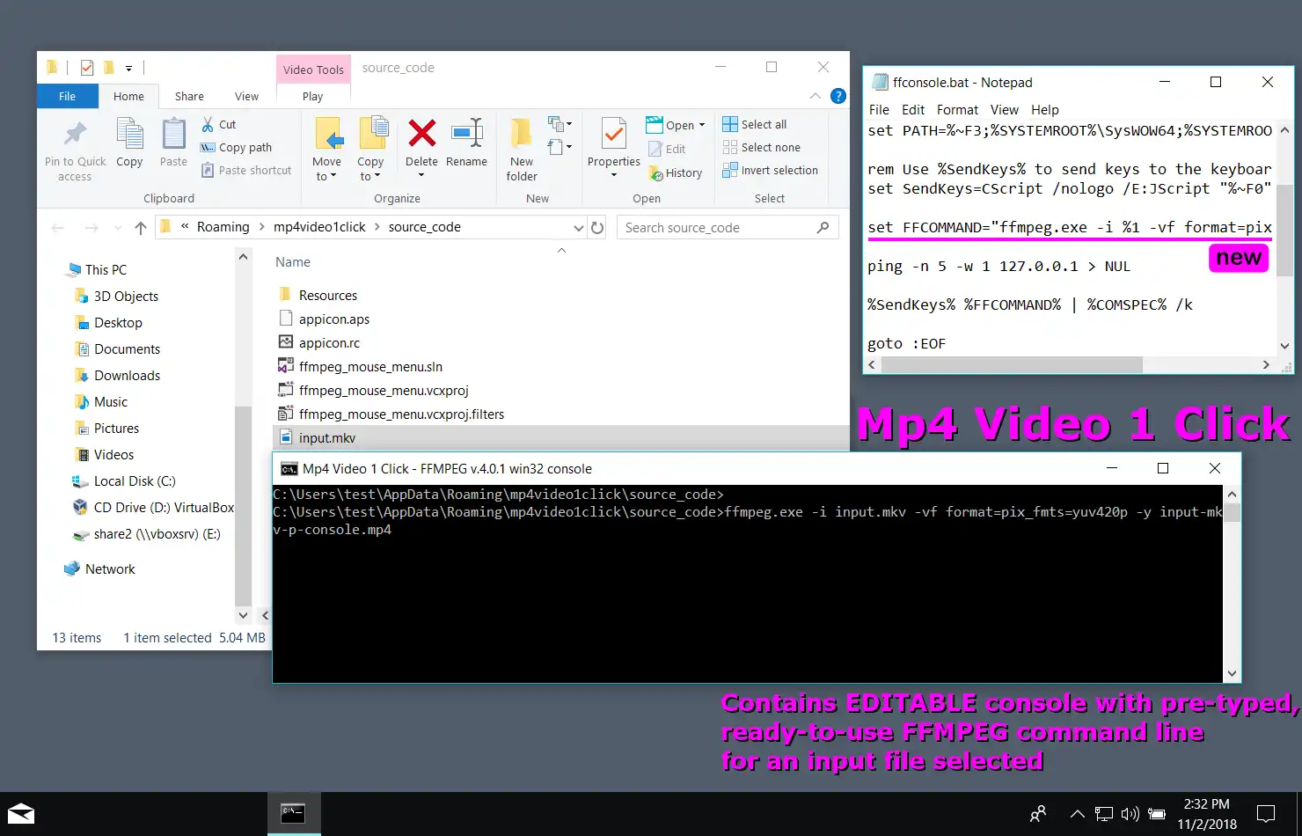Create a New folder from ribbon
Screen dimensions: 1302x836
click(x=522, y=150)
